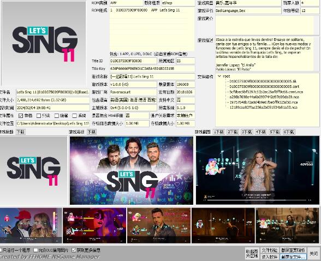
Task: Click the Title Key text field
Action: click(x=152, y=69)
